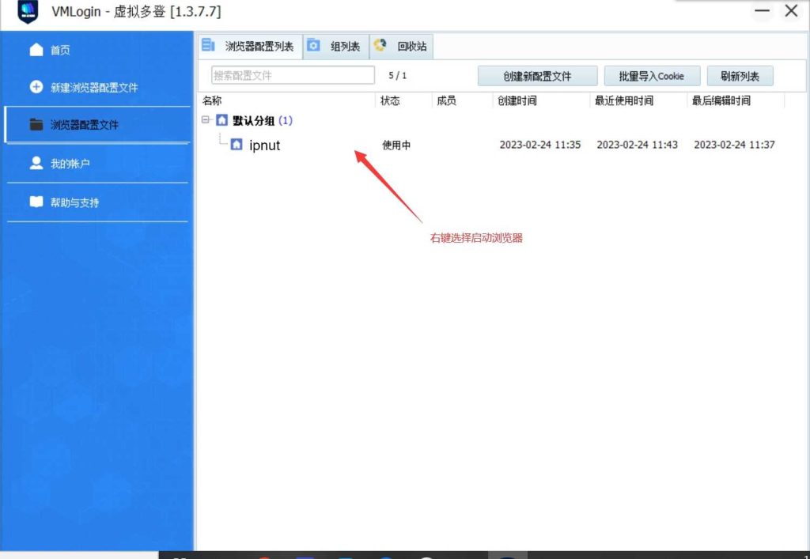Click the person icon for 我的帐户
The height and width of the screenshot is (559, 810).
click(x=36, y=163)
